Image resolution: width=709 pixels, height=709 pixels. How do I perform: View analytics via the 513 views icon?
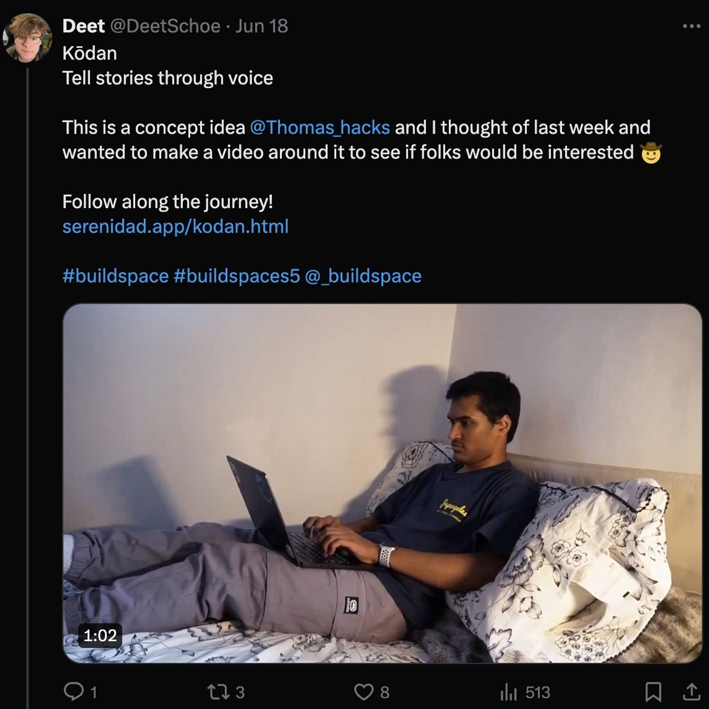point(508,691)
